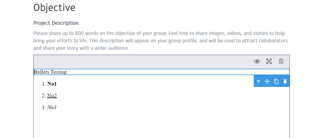Screen dimensions: 314x138
Task: Select parent element with up arrow
Action: pos(258,81)
